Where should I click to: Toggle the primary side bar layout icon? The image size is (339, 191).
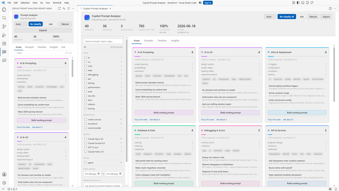pos(298,3)
